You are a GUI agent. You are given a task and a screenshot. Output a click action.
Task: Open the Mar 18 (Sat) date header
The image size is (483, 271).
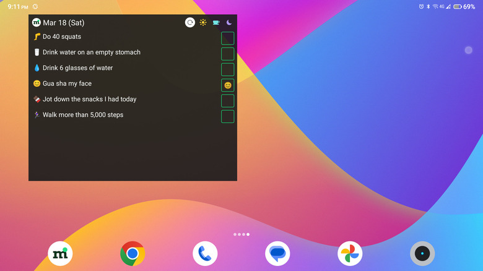coord(63,23)
